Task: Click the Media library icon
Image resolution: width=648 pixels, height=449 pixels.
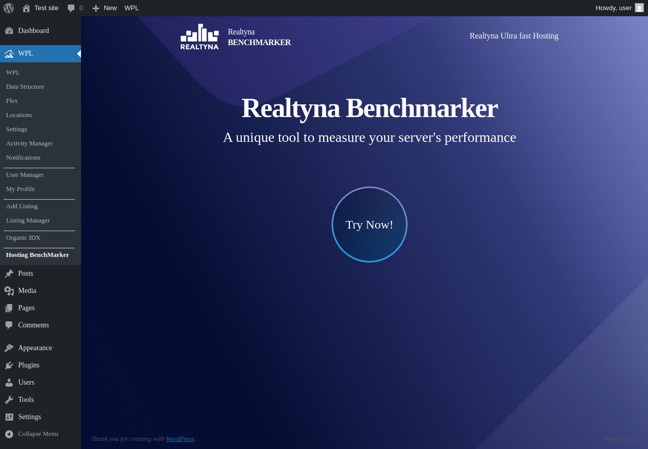Action: 9,291
